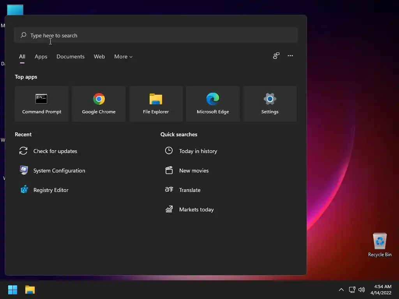Viewport: 399px width, 299px height.
Task: Open the taskbar clock showing 4:54 AM
Action: tap(381, 290)
